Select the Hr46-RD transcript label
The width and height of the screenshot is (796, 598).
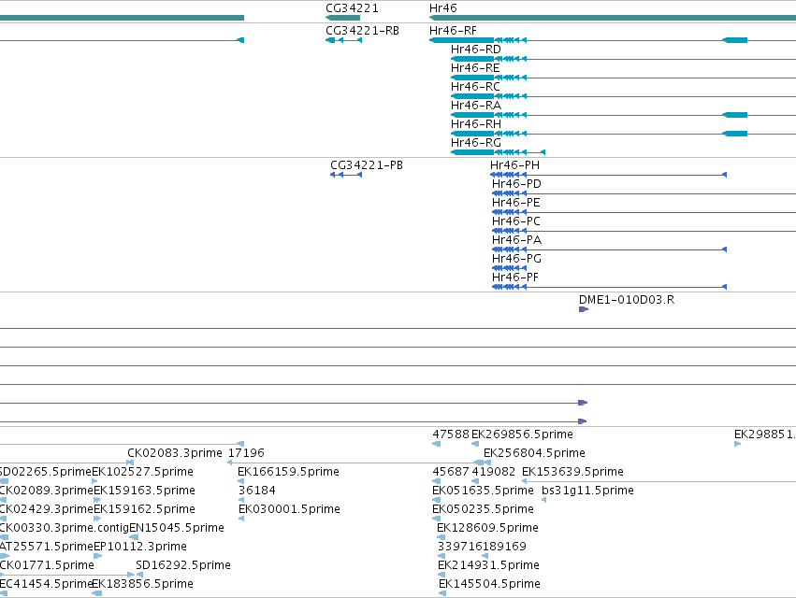pyautogui.click(x=476, y=50)
